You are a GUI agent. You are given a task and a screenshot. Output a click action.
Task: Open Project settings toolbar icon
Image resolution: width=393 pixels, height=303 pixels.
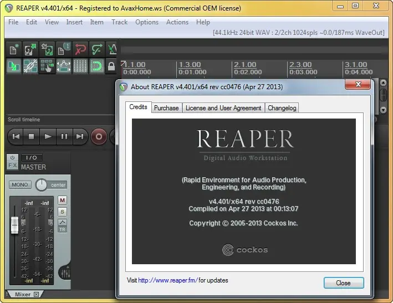(63, 49)
